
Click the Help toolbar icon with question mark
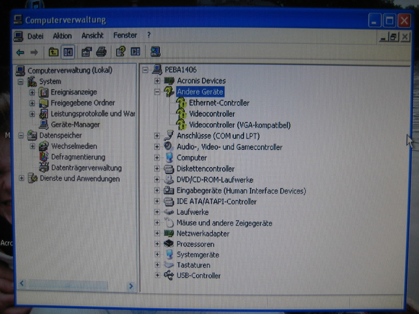[x=120, y=52]
